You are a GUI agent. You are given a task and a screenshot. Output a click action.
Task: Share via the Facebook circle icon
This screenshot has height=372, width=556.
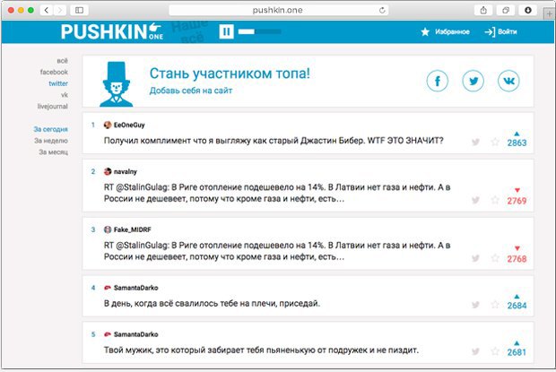pyautogui.click(x=438, y=81)
